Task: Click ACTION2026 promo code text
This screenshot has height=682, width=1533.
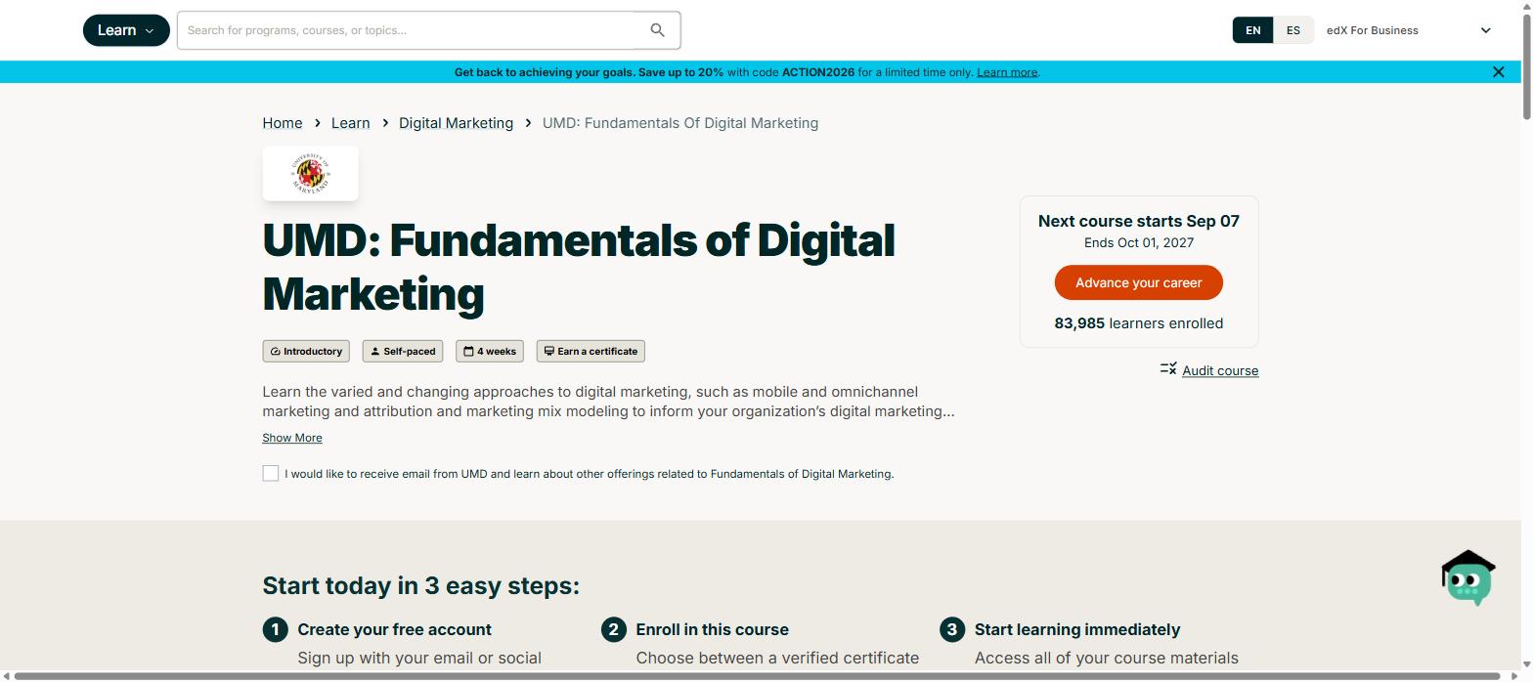Action: pos(818,72)
